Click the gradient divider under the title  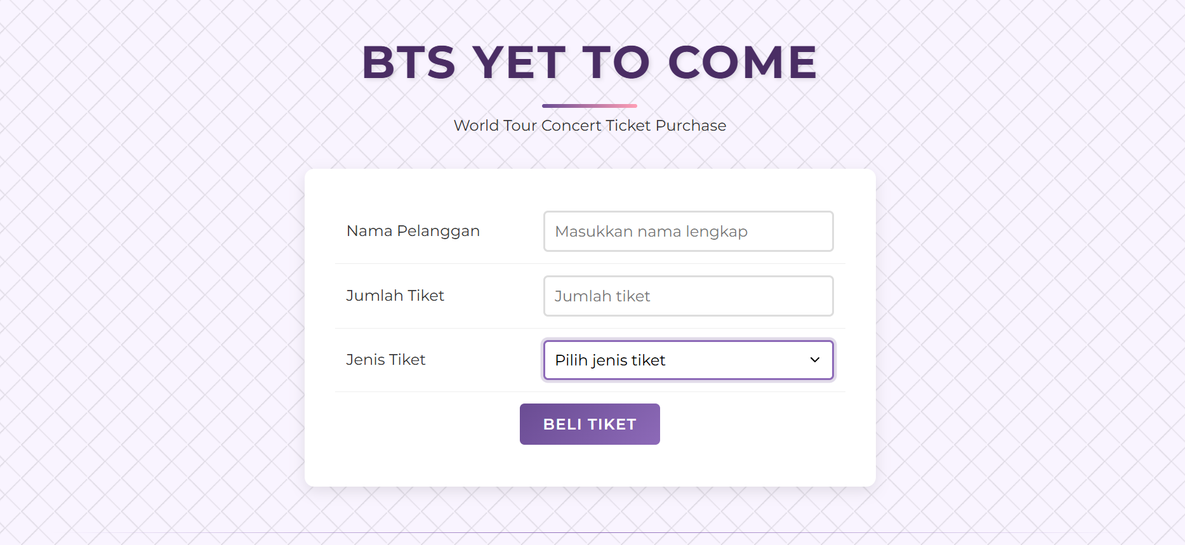tap(590, 105)
